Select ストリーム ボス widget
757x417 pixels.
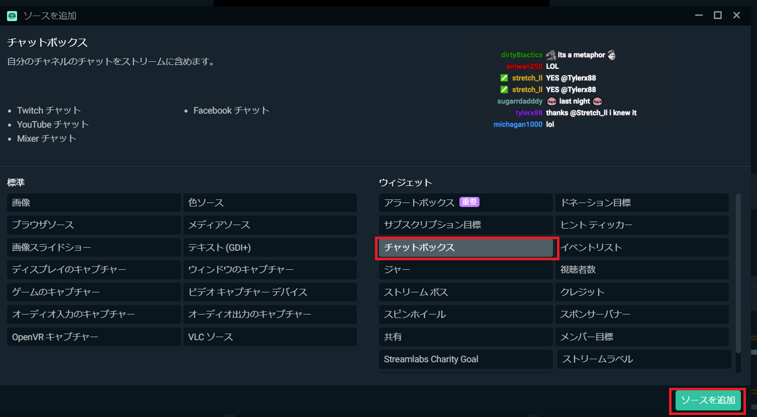pyautogui.click(x=465, y=292)
